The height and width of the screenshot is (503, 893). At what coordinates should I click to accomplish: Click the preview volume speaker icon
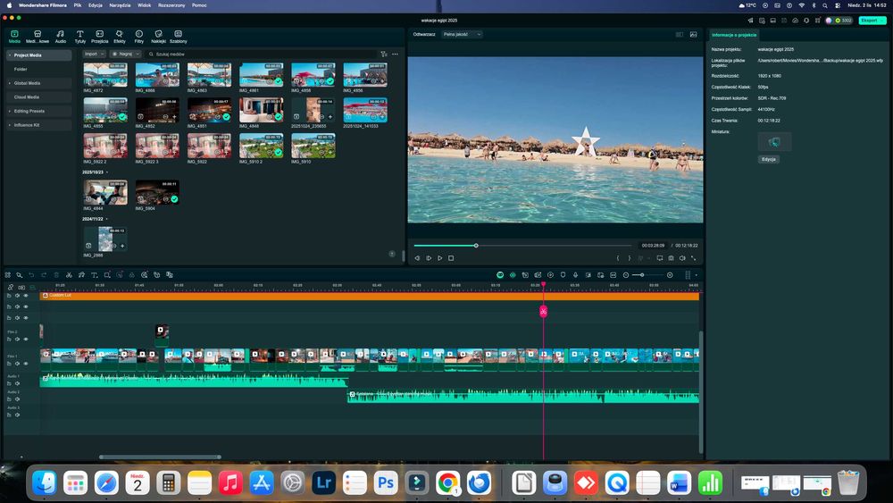[682, 258]
